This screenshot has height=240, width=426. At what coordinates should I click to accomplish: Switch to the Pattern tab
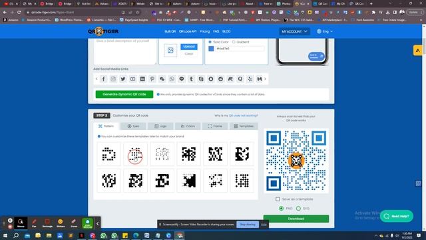point(106,126)
